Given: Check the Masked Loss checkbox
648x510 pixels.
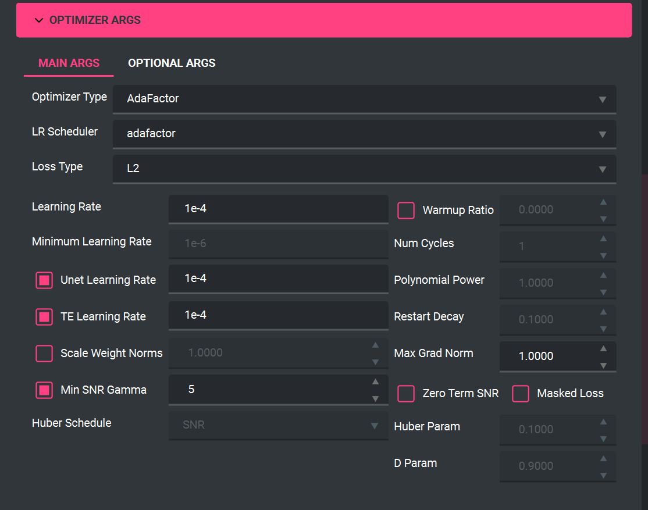Looking at the screenshot, I should [x=521, y=394].
